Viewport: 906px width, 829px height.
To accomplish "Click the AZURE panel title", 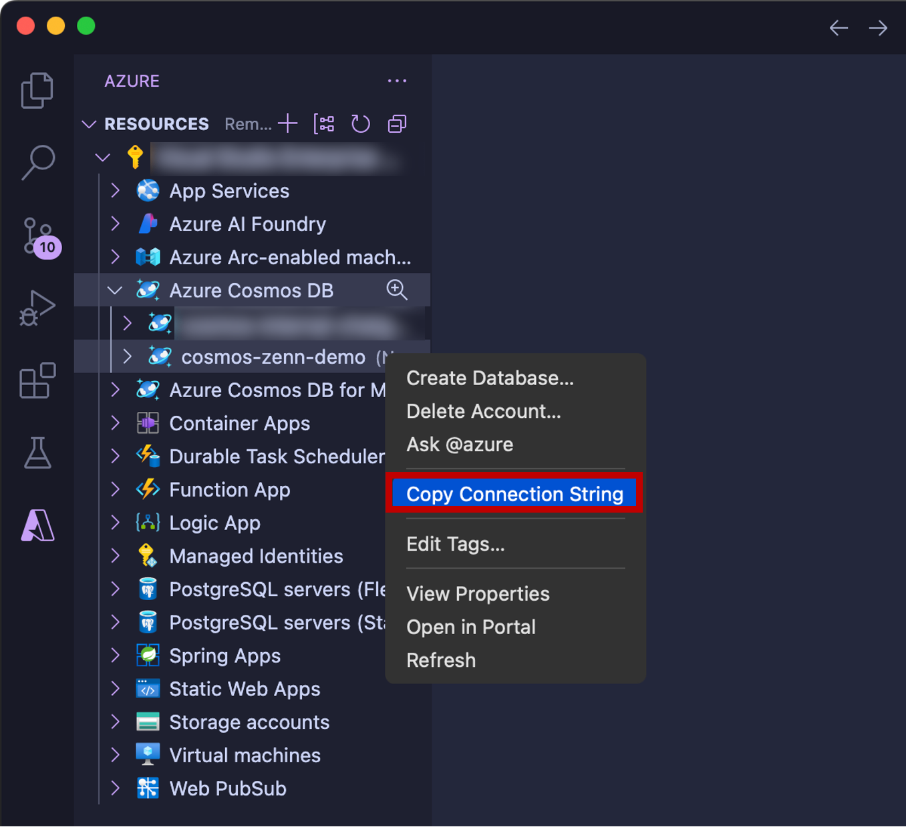I will coord(132,81).
